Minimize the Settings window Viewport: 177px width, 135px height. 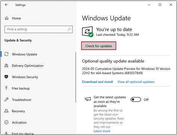click(149, 5)
